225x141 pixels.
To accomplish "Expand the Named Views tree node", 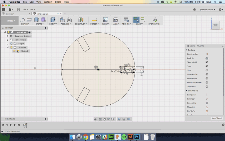I will coord(7,40).
